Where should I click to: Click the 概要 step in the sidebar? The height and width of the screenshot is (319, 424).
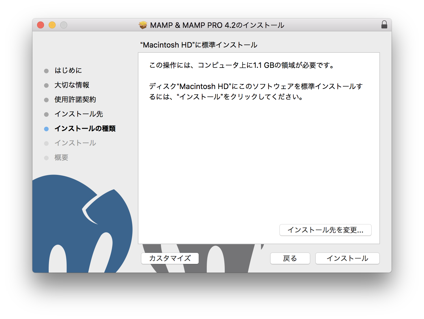(x=61, y=157)
